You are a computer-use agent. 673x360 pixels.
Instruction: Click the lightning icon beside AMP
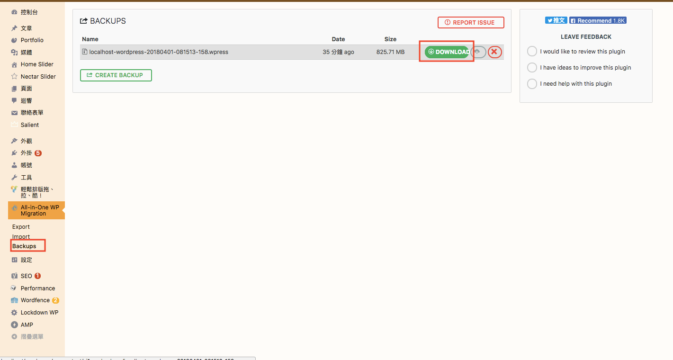coord(14,325)
